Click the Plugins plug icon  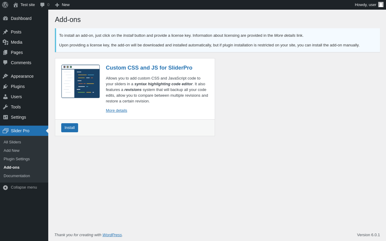click(5, 86)
